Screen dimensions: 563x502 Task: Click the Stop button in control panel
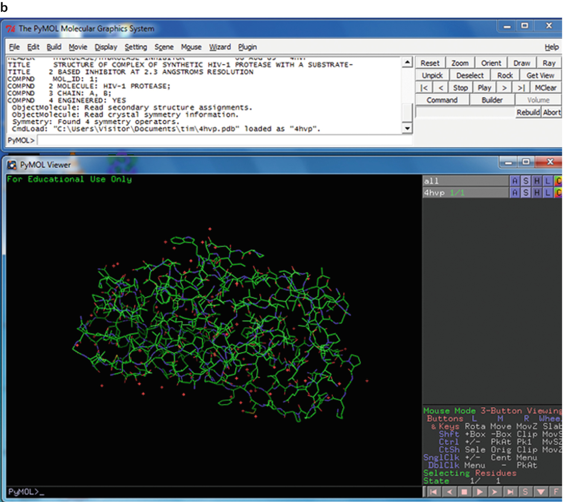point(460,88)
